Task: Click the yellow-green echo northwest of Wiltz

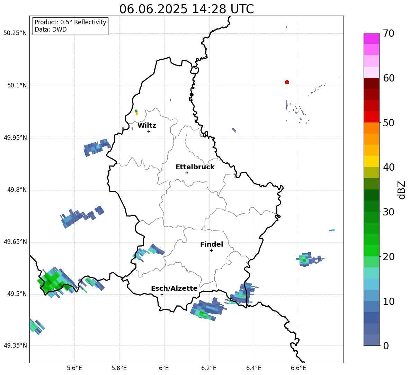Action: point(136,113)
